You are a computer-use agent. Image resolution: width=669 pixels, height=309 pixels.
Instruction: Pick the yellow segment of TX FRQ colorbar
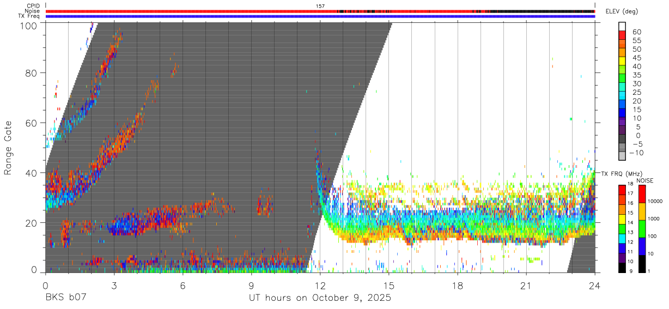pos(622,219)
